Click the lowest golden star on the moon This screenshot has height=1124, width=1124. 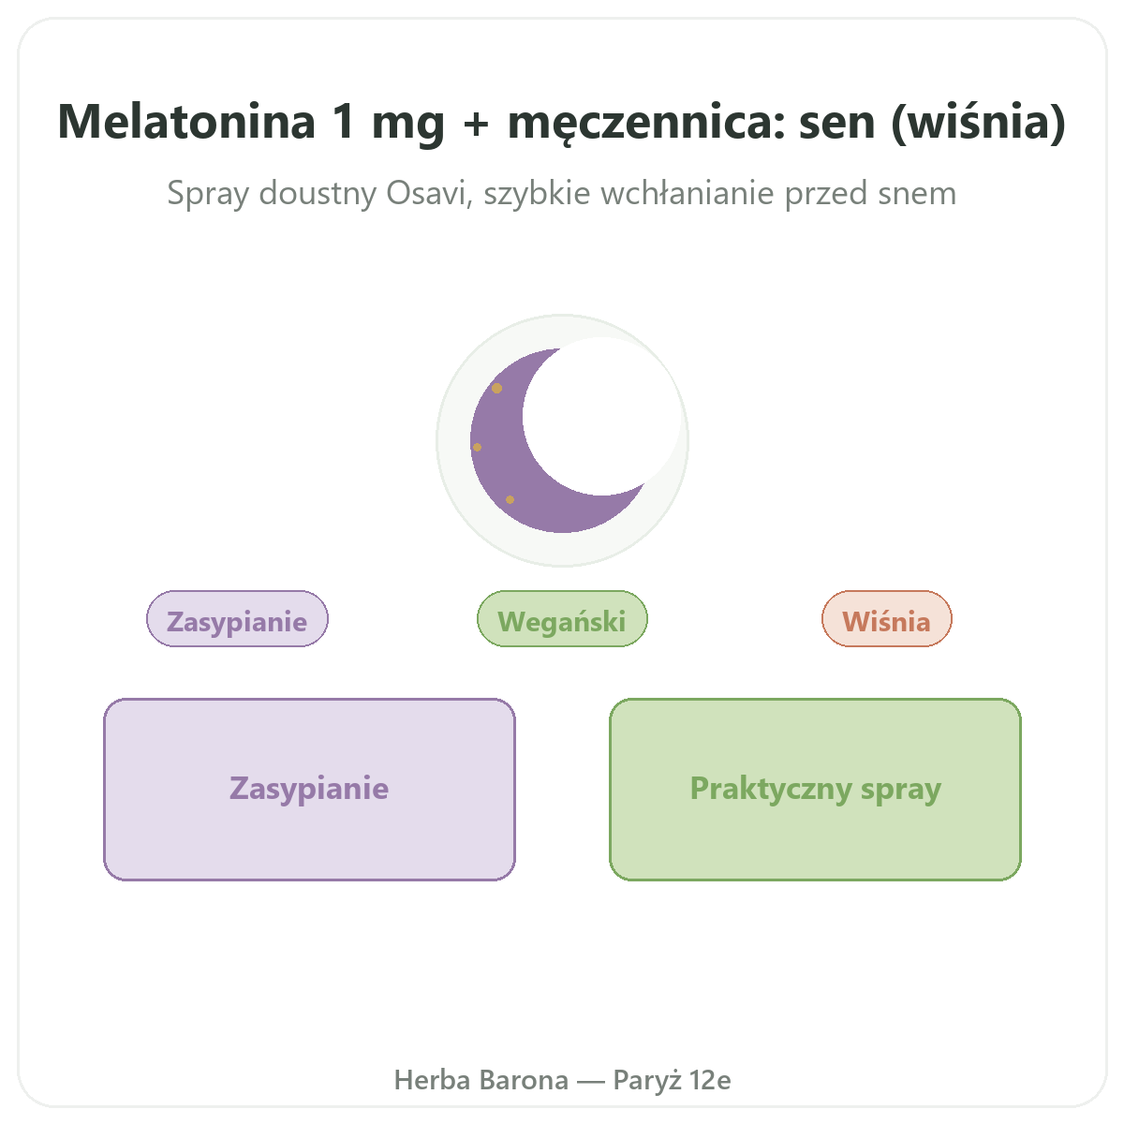(x=510, y=499)
